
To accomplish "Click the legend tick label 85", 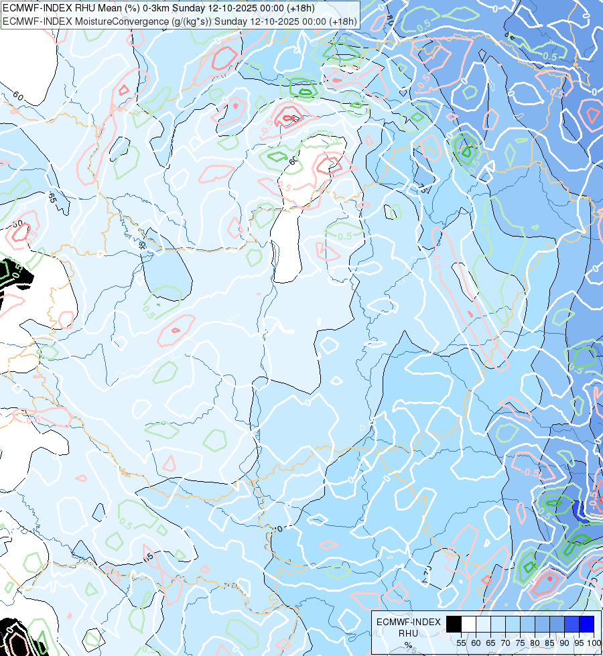I will 549,643.
